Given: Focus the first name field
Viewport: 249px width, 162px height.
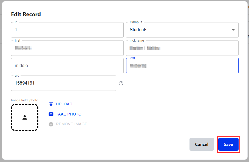Looking at the screenshot, I should pyautogui.click(x=67, y=48).
